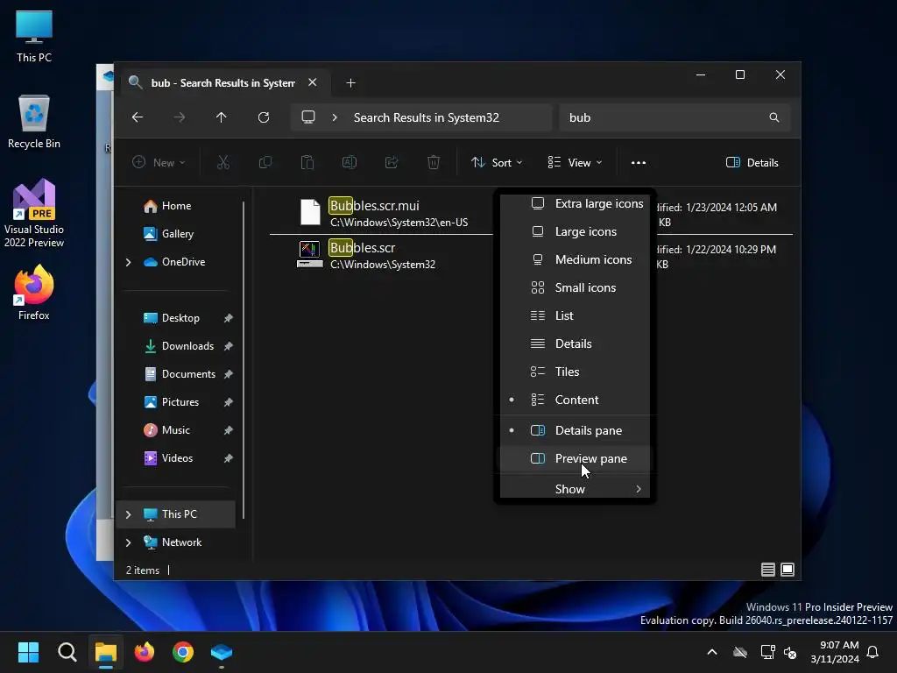The height and width of the screenshot is (673, 897).
Task: Go up one folder level
Action: click(x=222, y=117)
